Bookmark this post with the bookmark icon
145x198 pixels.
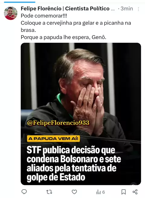coord(124,192)
